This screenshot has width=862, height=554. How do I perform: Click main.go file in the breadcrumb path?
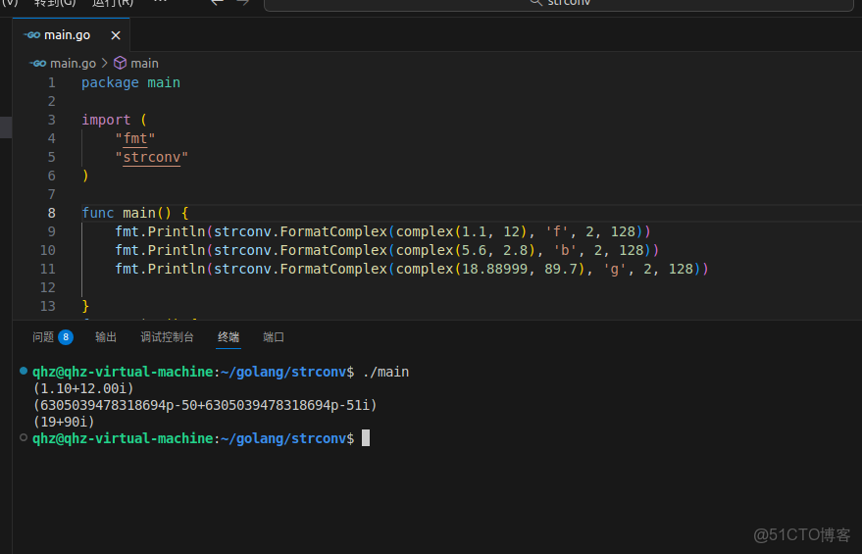click(x=73, y=63)
